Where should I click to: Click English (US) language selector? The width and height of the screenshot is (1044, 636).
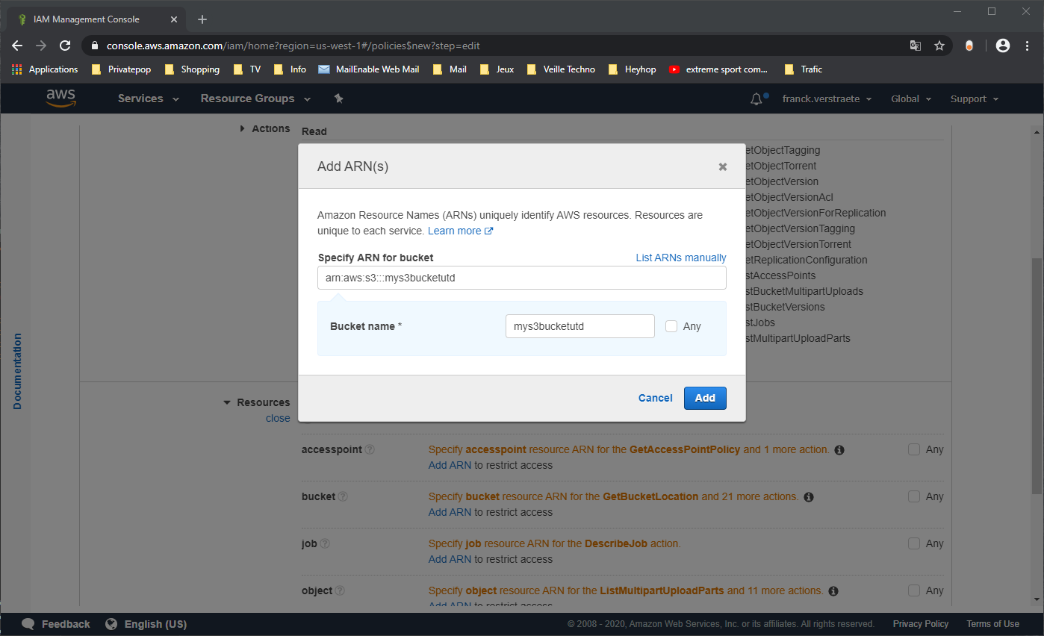click(x=155, y=624)
